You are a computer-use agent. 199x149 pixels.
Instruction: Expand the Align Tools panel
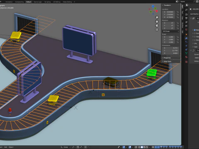167,61
